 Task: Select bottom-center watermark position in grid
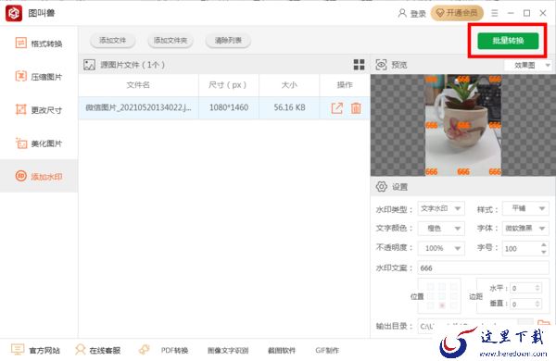(442, 305)
